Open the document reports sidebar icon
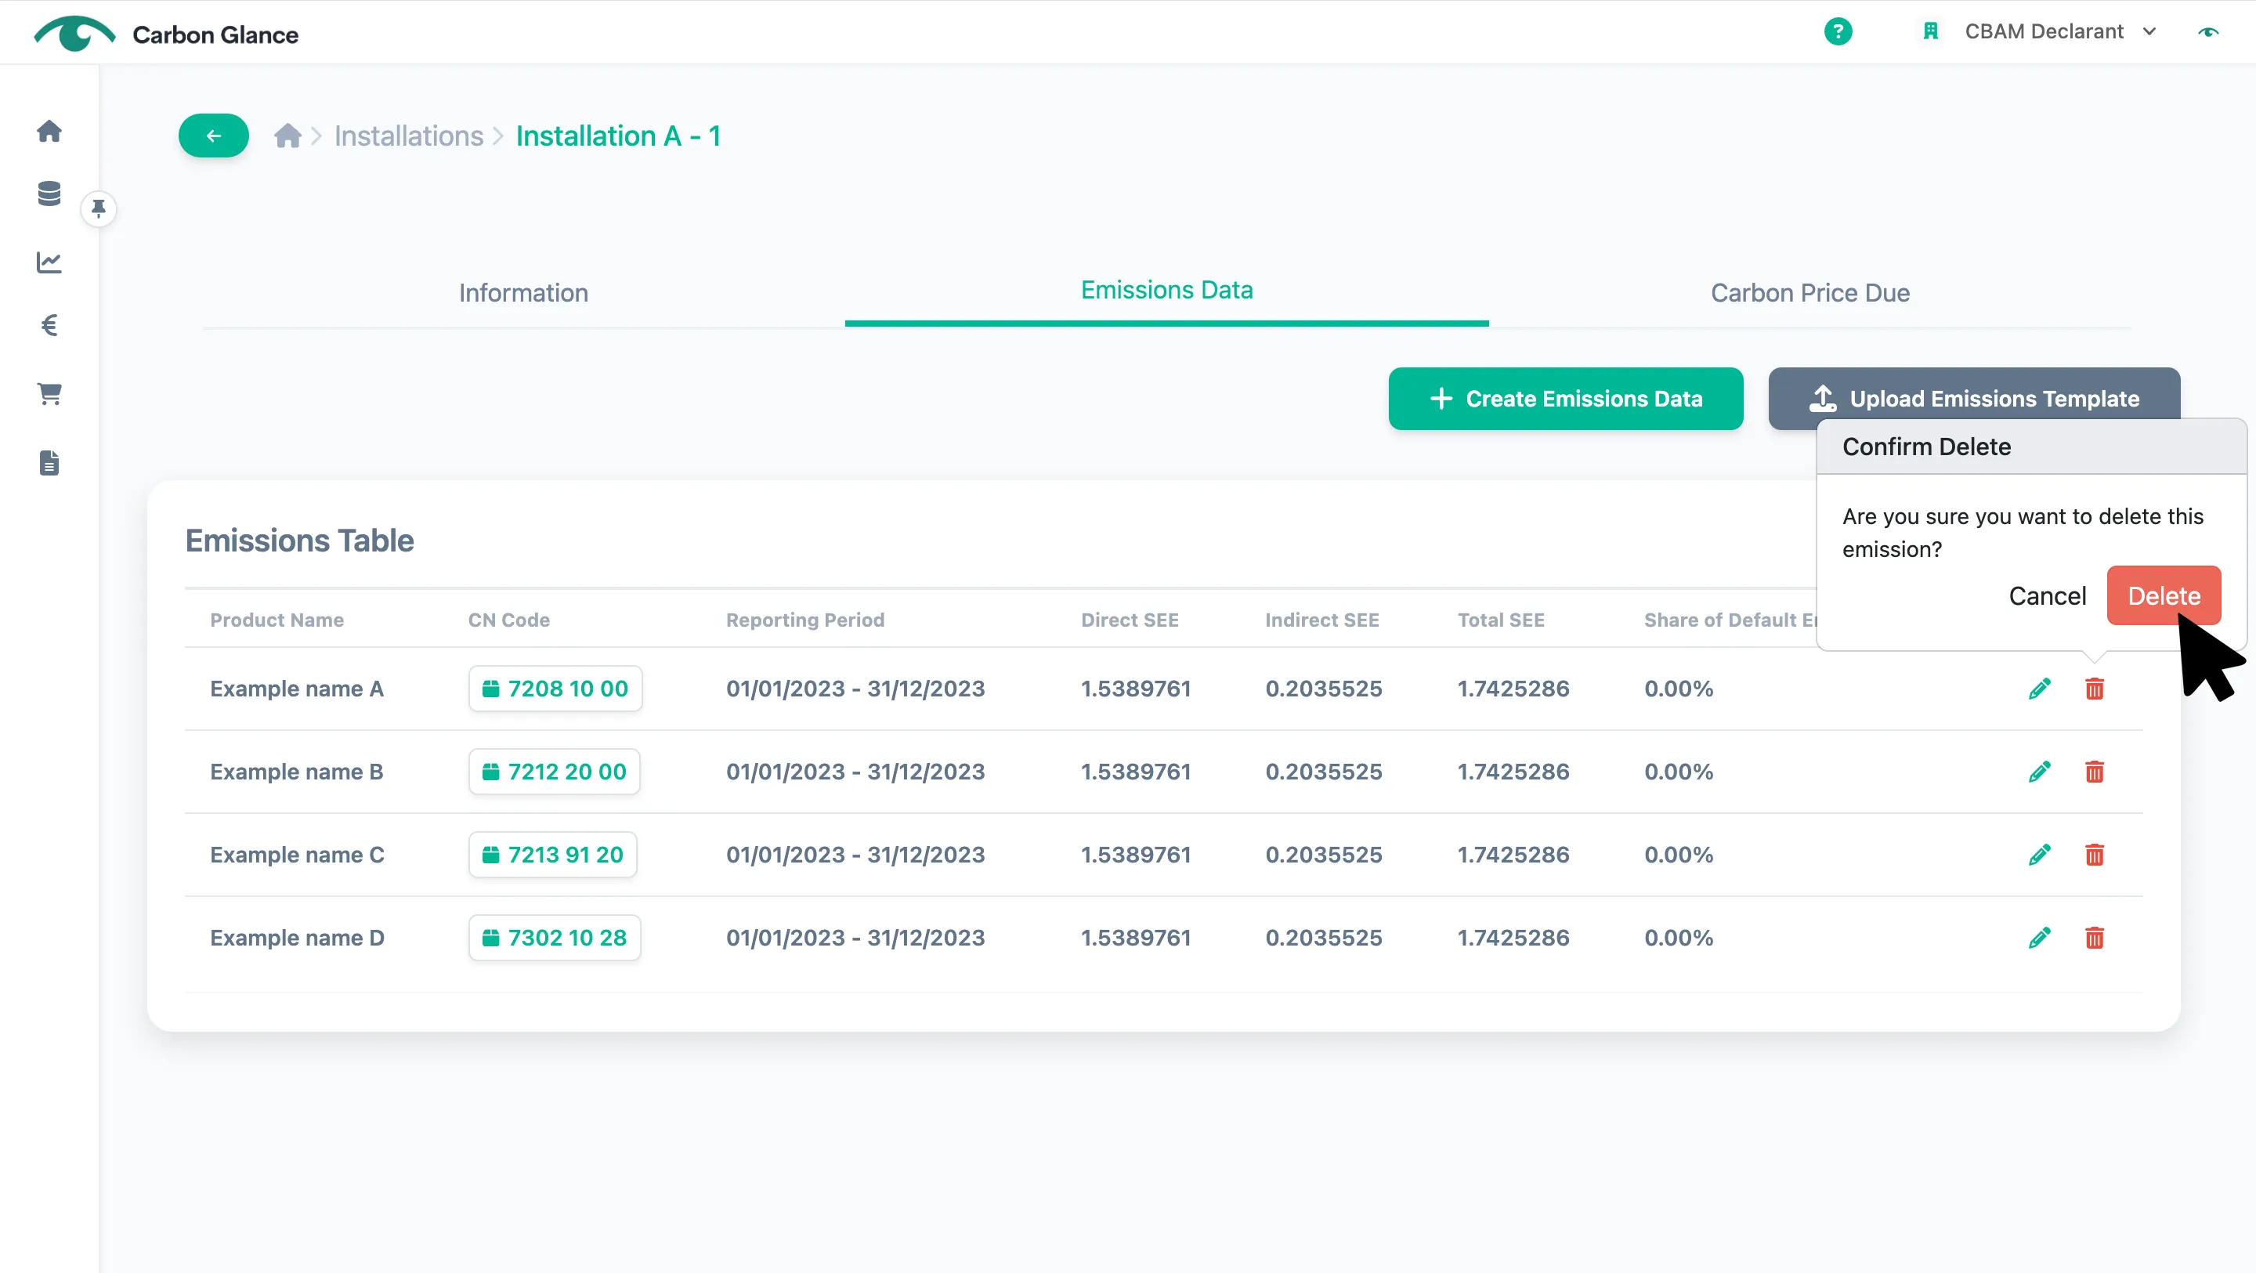2256x1273 pixels. pos(49,463)
